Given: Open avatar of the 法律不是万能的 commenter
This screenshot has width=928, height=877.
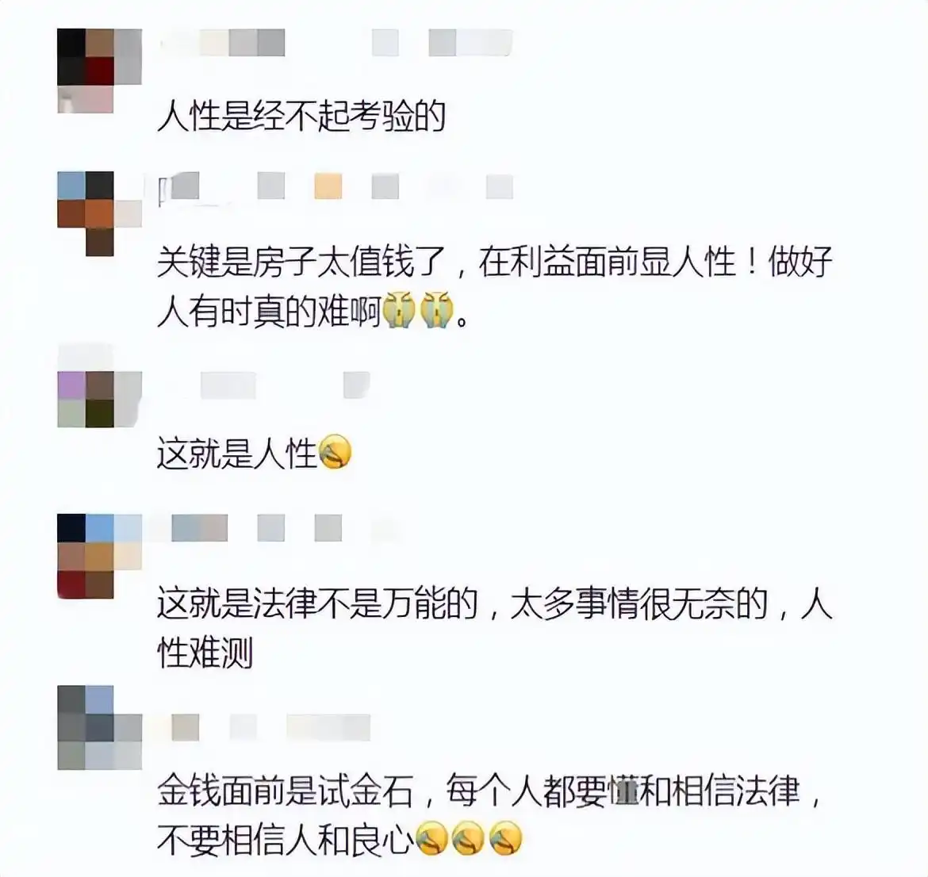Looking at the screenshot, I should (x=99, y=557).
